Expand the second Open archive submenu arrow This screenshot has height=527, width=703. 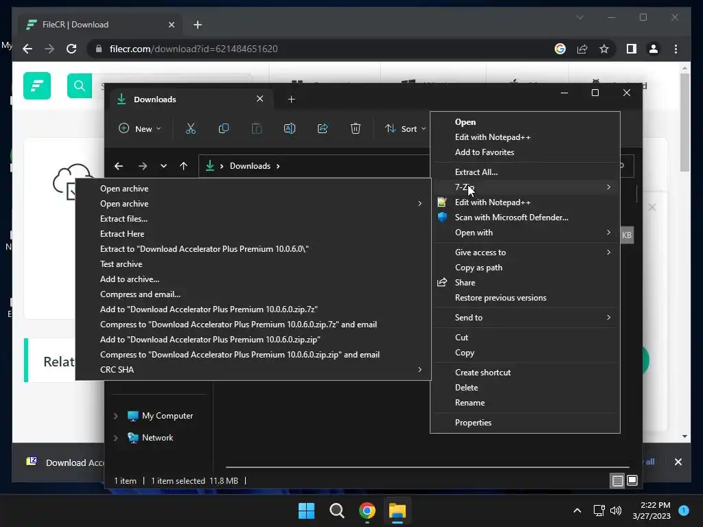click(419, 203)
